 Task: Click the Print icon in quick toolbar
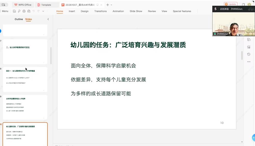24,11
